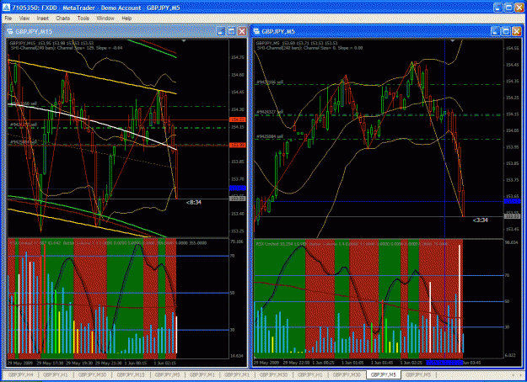The image size is (527, 382).
Task: Click the 154.05 price scale value
Action: (512, 130)
